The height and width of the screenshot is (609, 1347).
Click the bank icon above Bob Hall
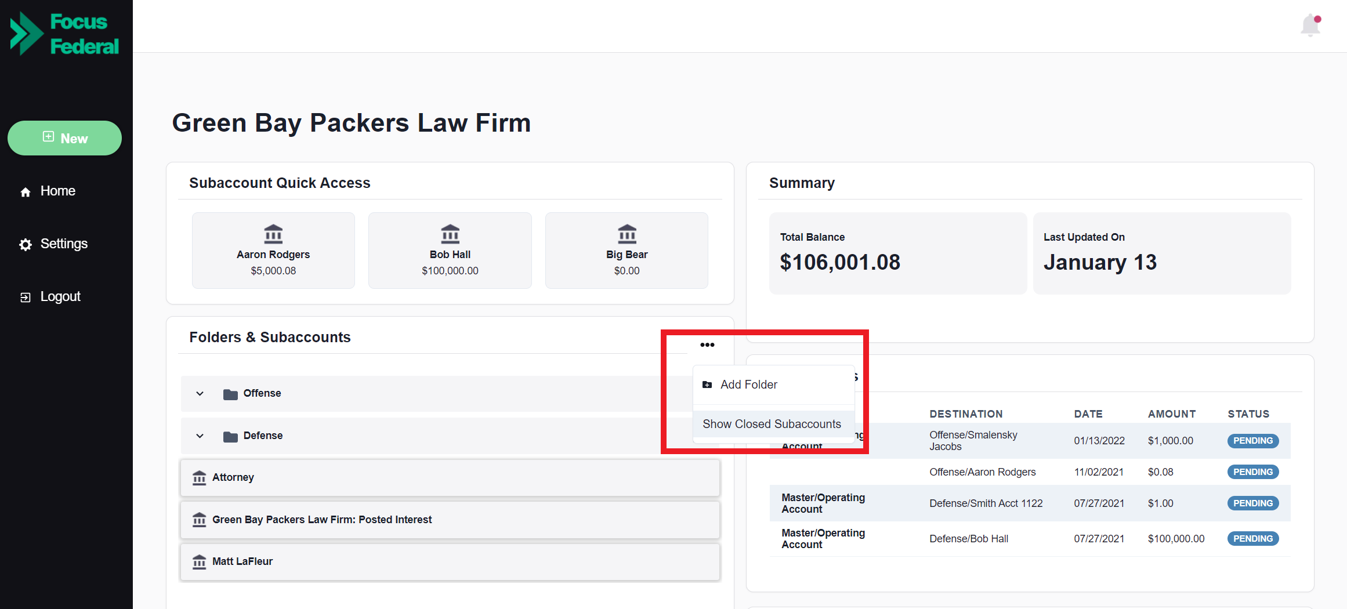pos(450,234)
